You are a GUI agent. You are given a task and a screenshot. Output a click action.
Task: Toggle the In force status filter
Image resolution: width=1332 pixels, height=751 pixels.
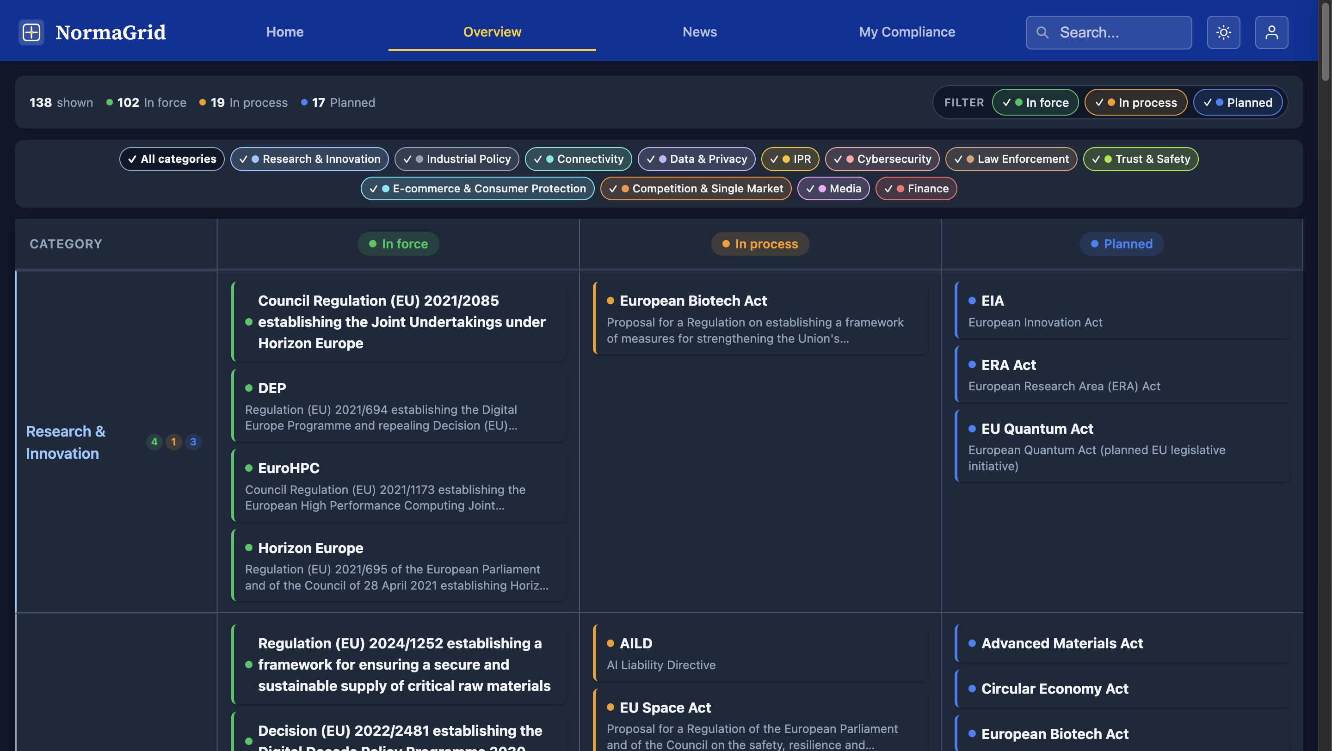(x=1035, y=102)
